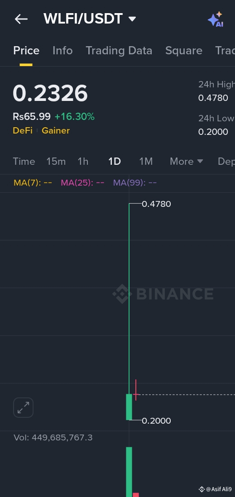
Task: Open the AI sparkle assistant icon
Action: (216, 19)
